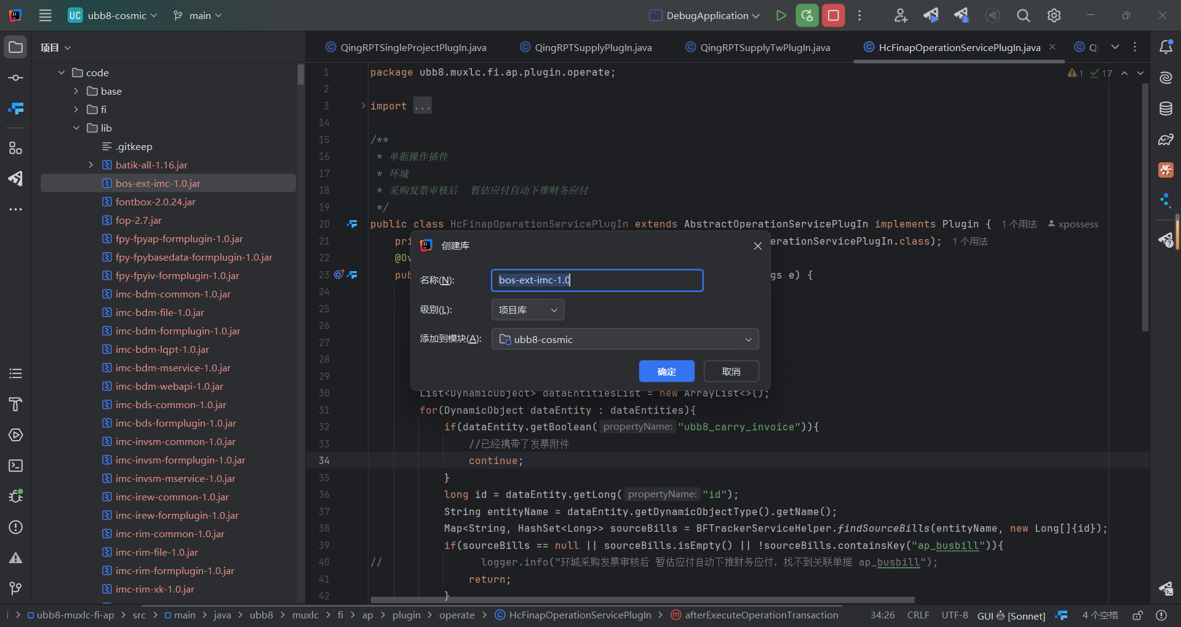Image resolution: width=1181 pixels, height=627 pixels.
Task: Click the 名称 input field
Action: [x=597, y=280]
